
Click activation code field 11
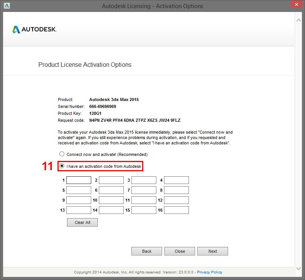click(144, 200)
